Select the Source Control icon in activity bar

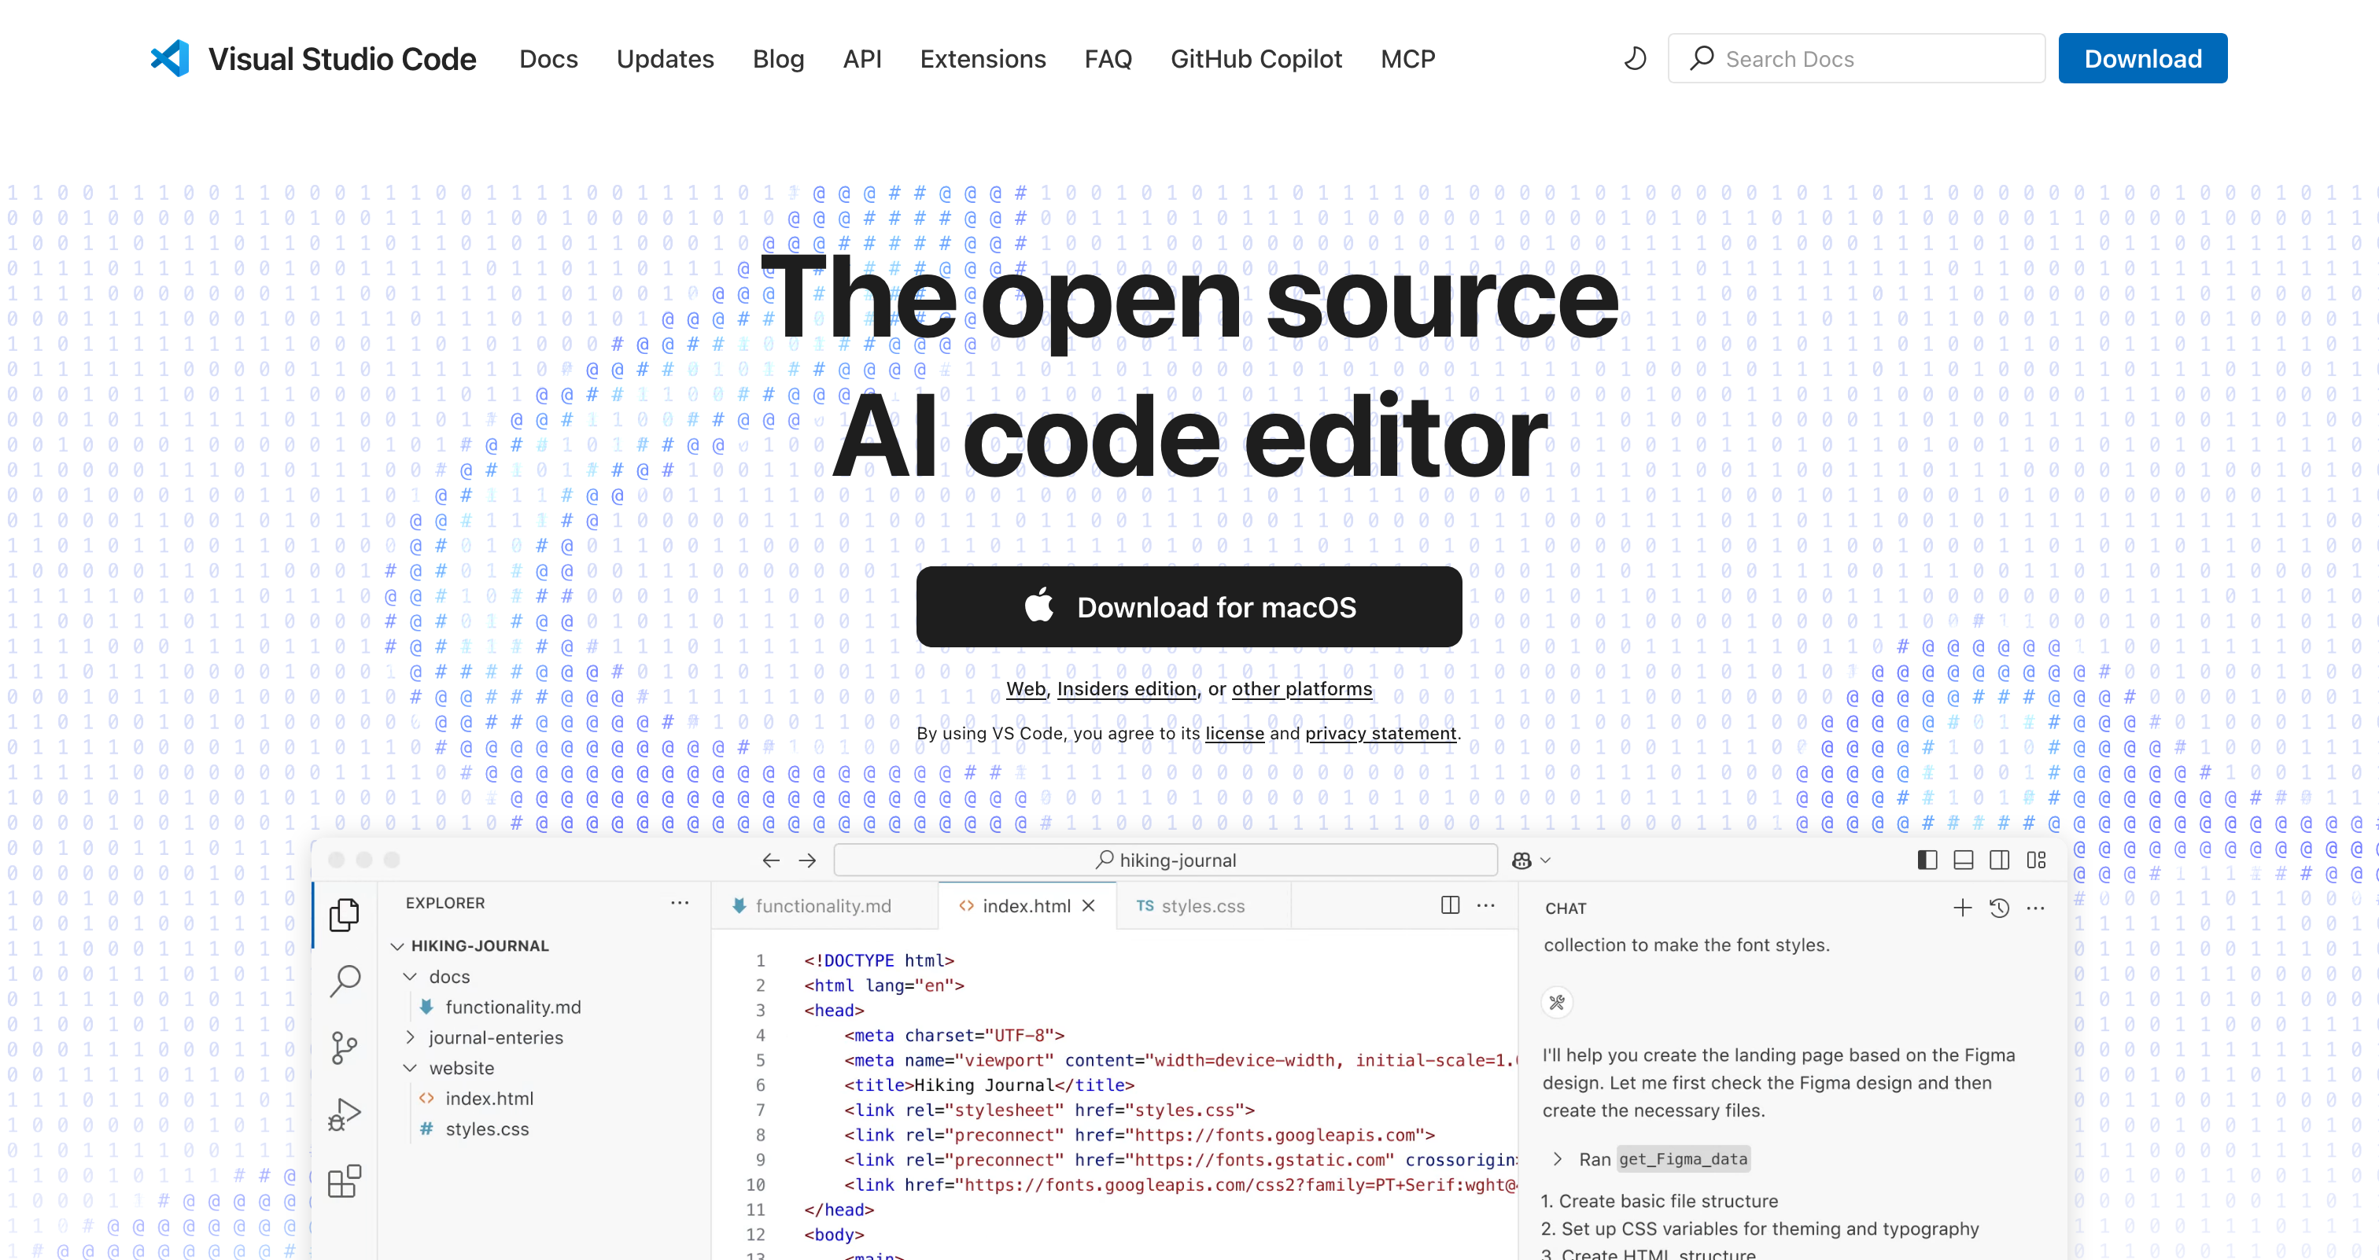pos(345,1048)
